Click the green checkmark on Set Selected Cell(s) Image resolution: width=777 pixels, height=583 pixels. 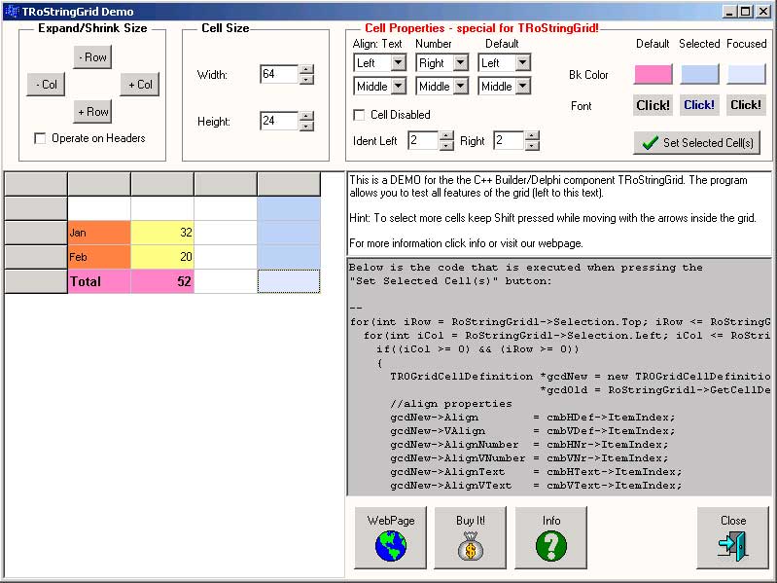pos(650,143)
